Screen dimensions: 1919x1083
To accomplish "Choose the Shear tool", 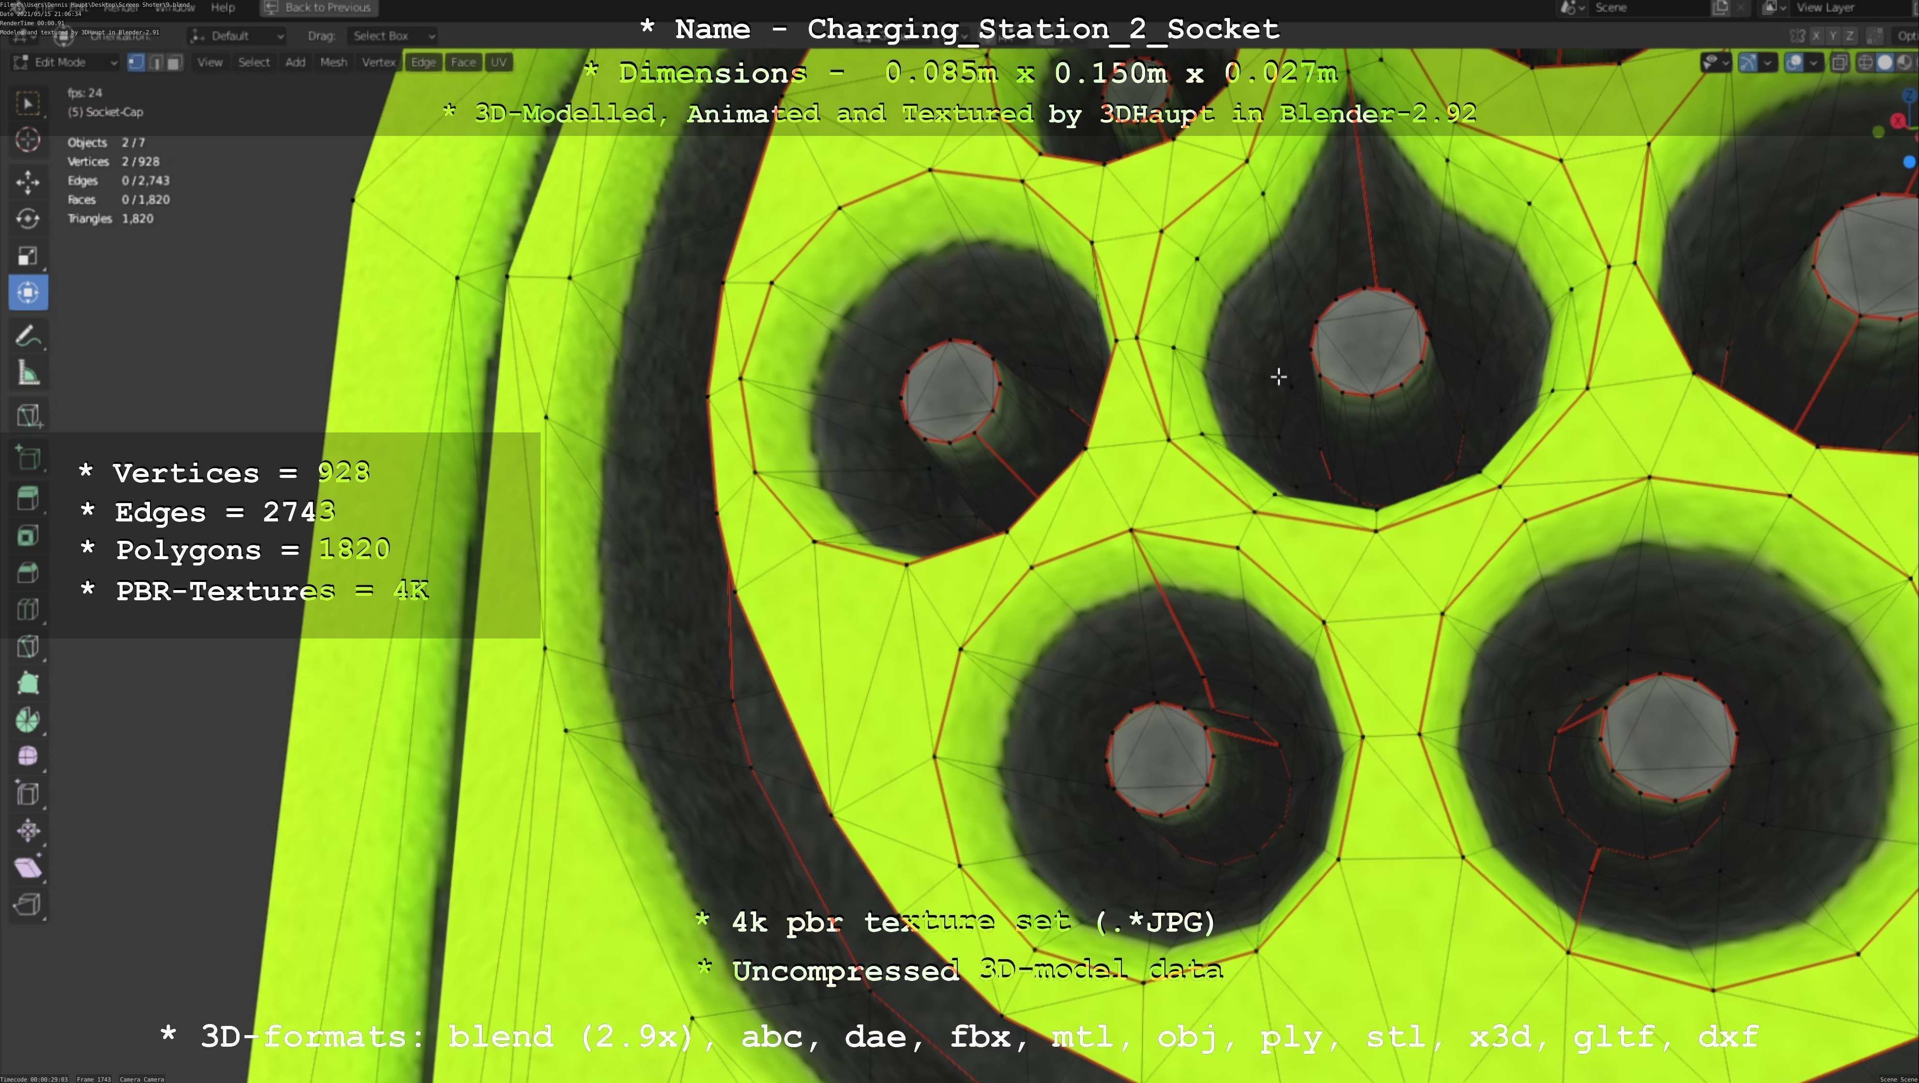I will pyautogui.click(x=28, y=867).
